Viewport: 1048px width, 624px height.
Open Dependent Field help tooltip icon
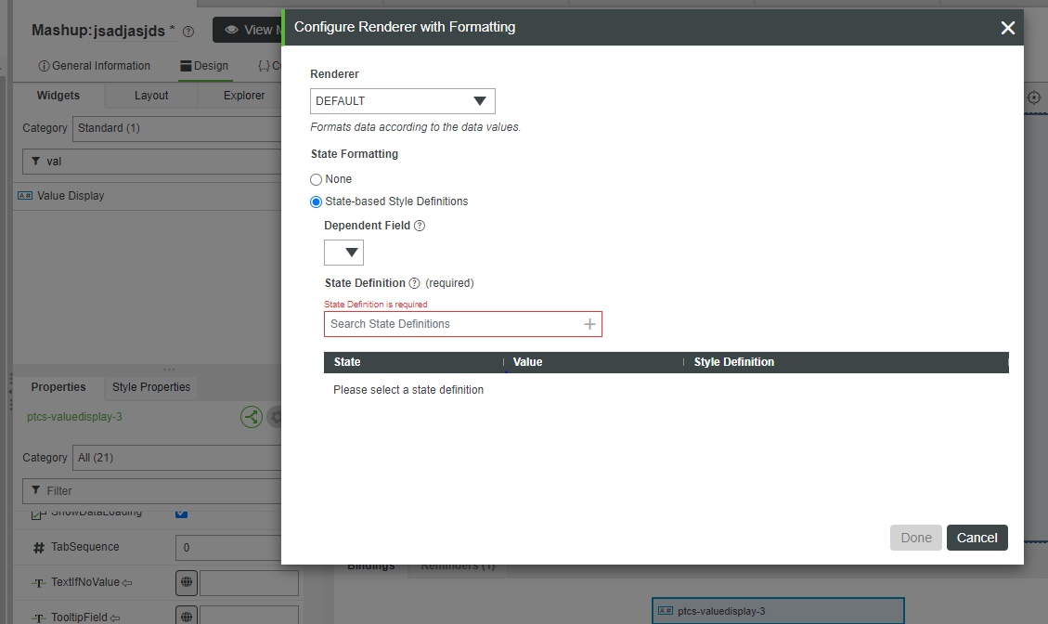(420, 225)
